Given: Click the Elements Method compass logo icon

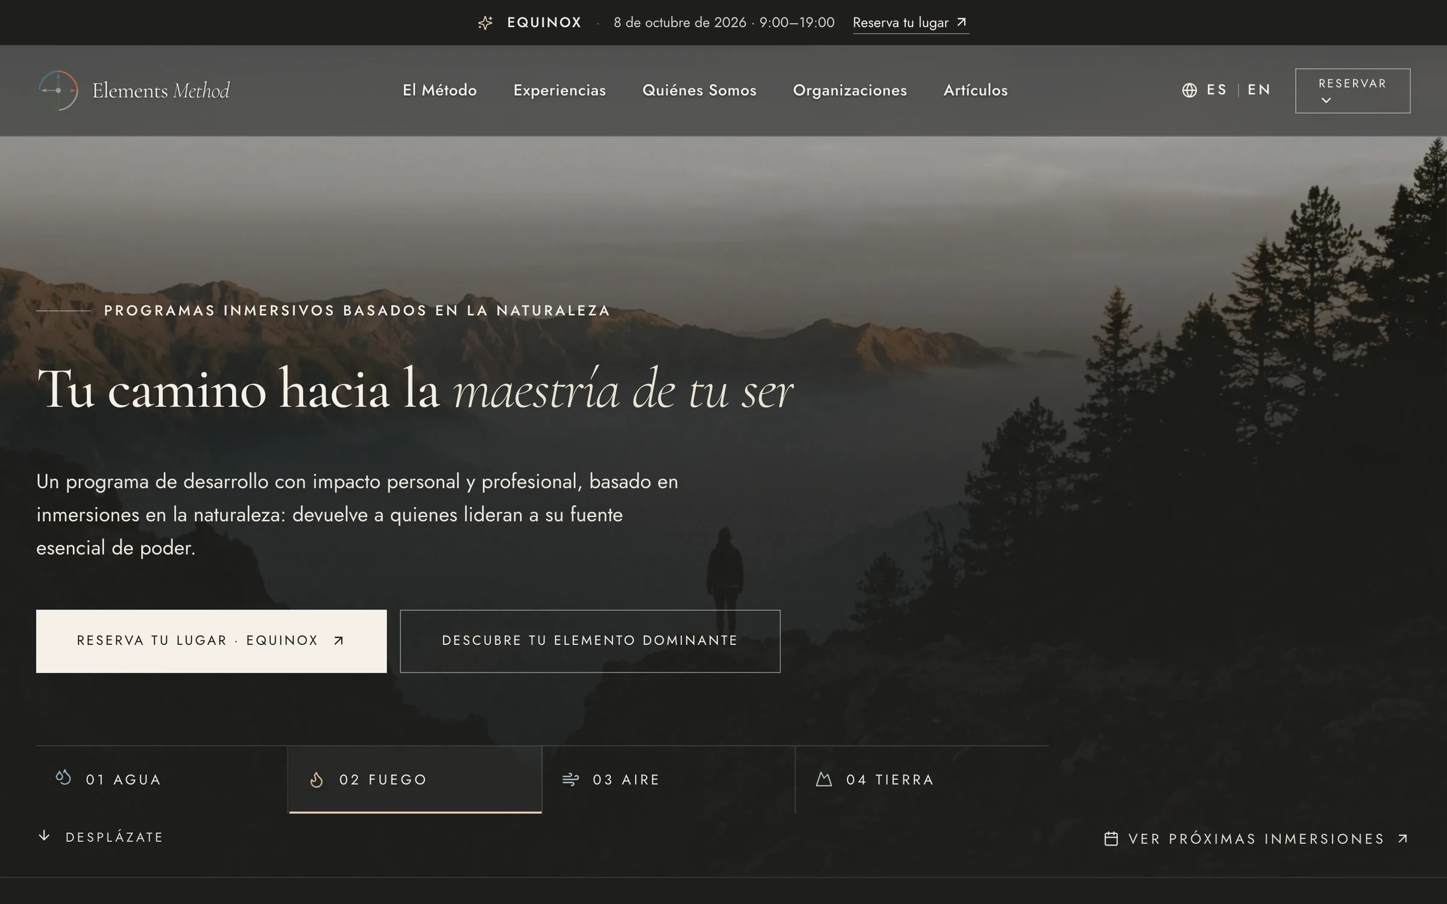Looking at the screenshot, I should [58, 90].
